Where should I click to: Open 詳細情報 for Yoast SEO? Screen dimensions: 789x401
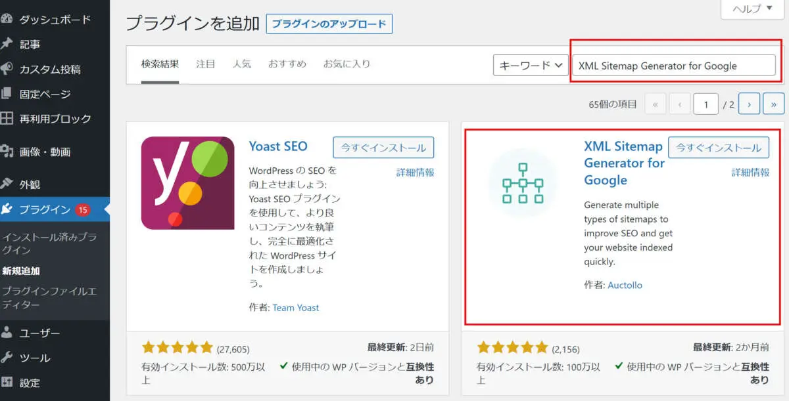416,173
